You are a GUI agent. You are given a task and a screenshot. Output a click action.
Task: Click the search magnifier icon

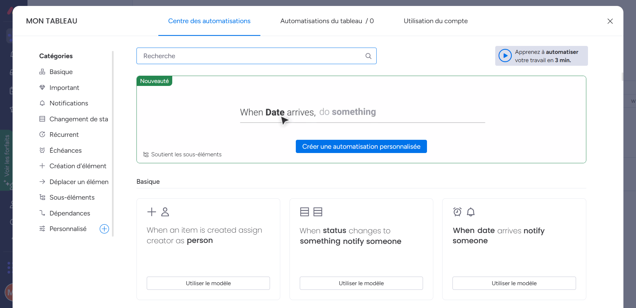(368, 56)
